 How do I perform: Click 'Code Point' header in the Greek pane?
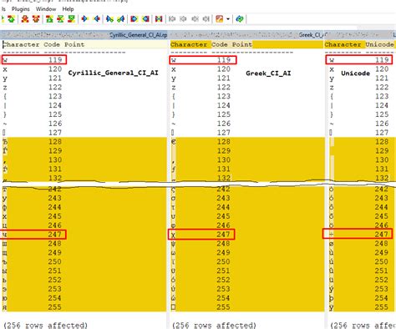click(231, 44)
